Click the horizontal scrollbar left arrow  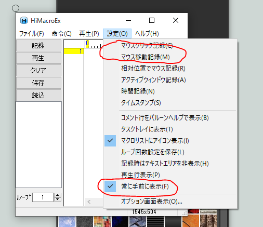click(x=89, y=202)
